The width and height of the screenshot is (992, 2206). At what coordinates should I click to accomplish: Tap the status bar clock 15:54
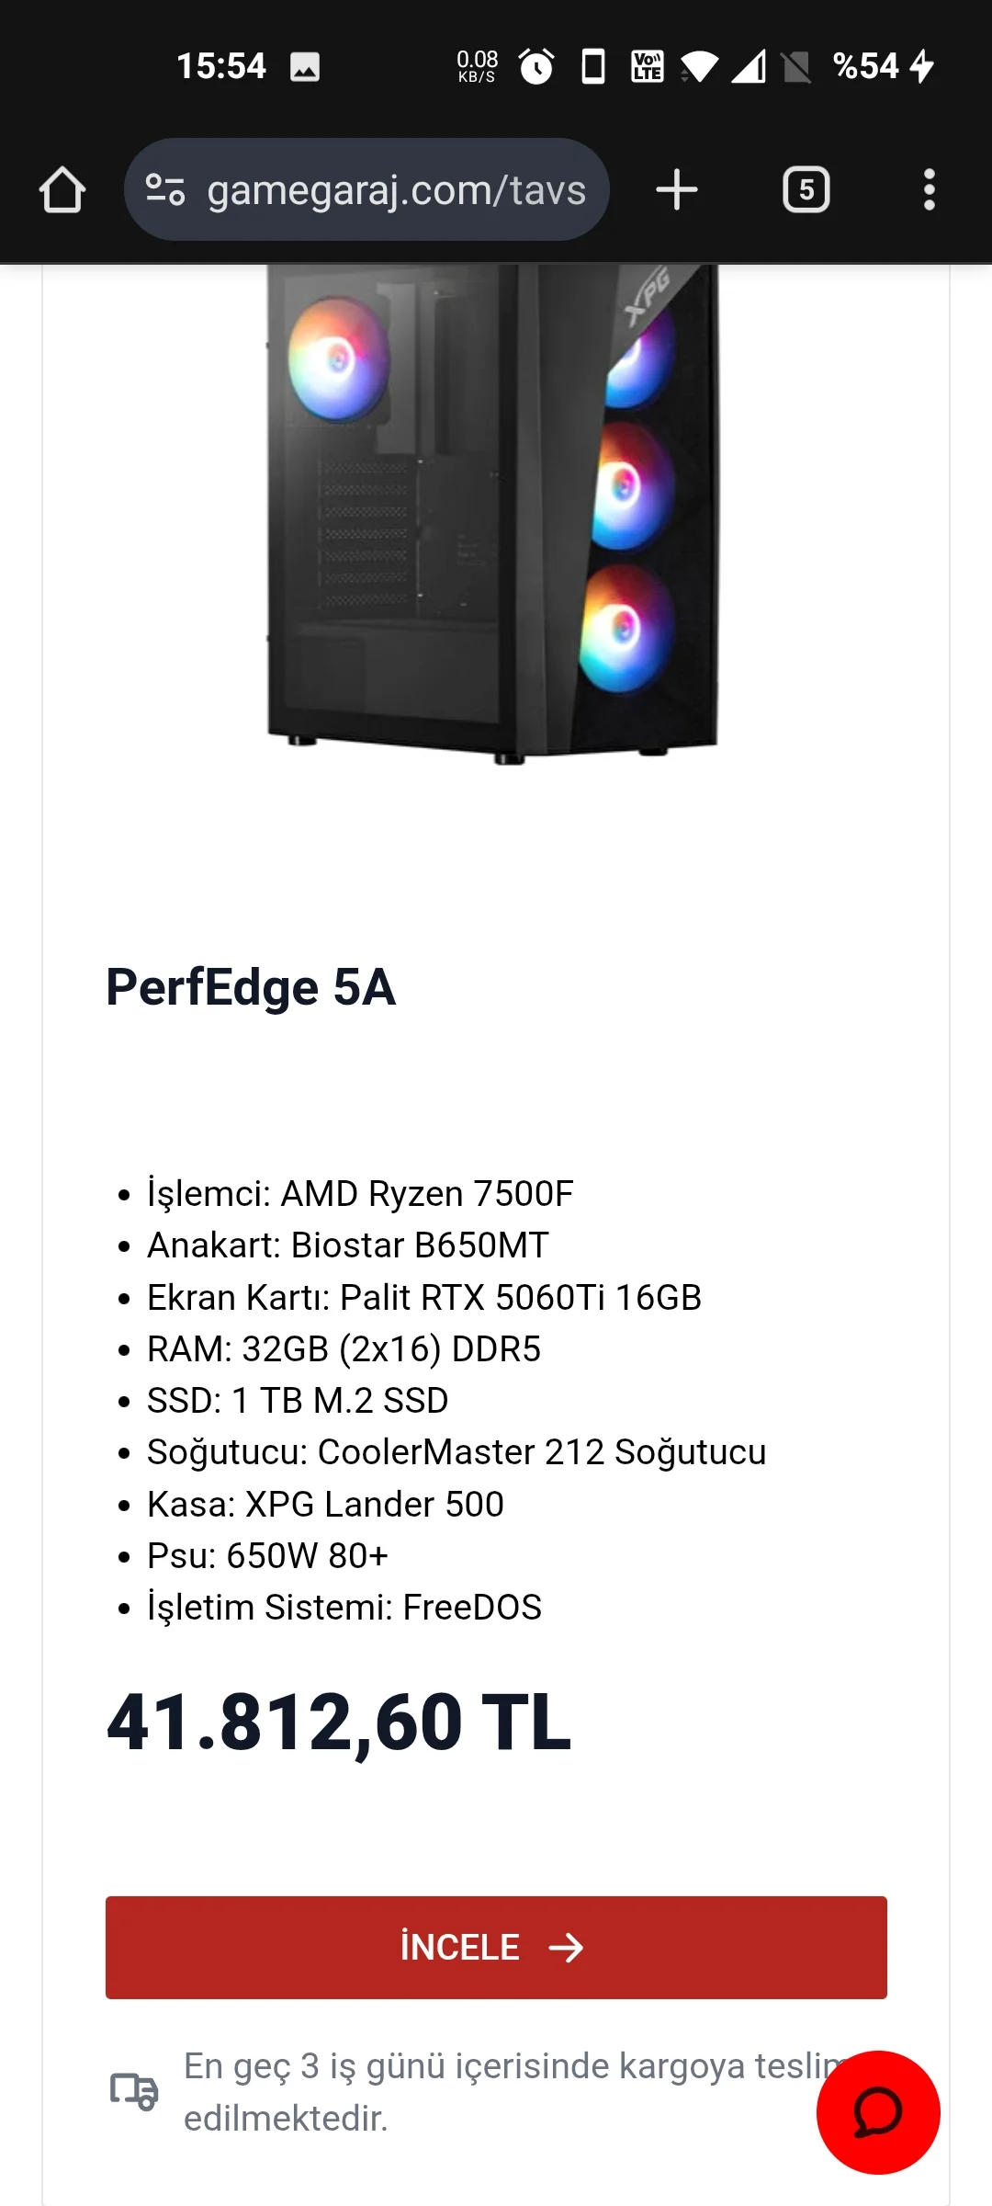221,66
